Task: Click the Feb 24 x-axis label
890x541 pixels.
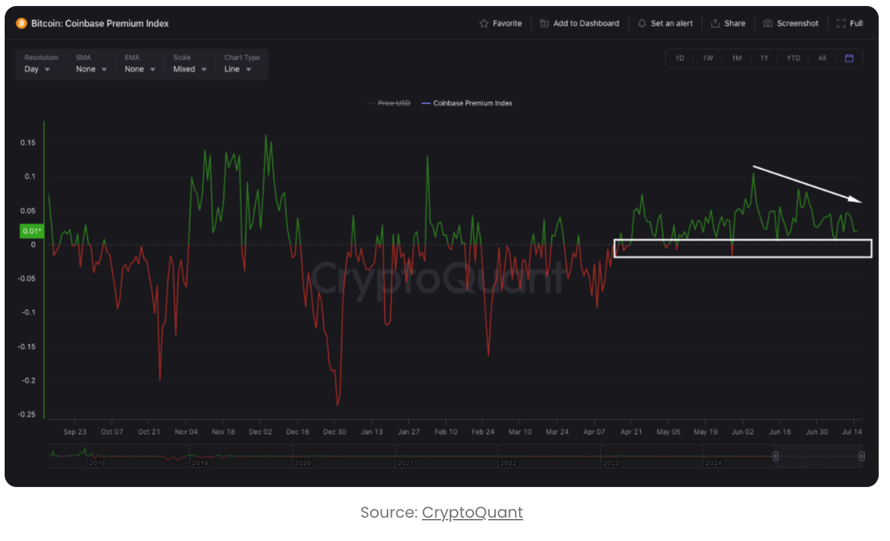Action: (x=483, y=432)
